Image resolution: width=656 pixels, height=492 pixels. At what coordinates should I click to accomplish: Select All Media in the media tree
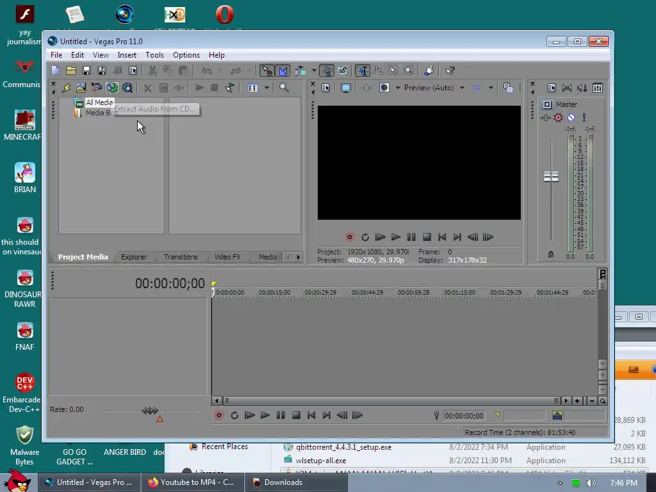99,102
